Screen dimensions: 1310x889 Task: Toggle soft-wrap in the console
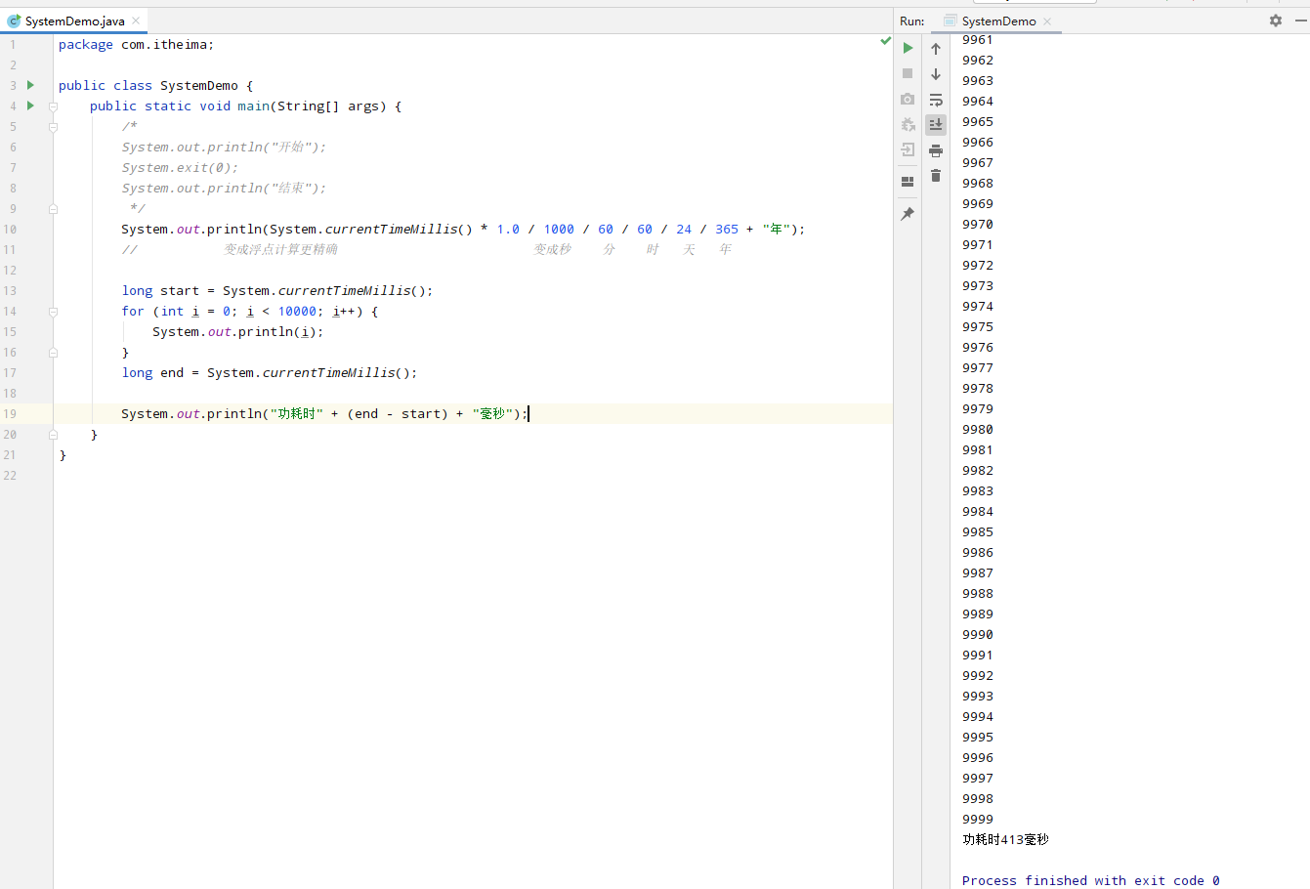(936, 100)
